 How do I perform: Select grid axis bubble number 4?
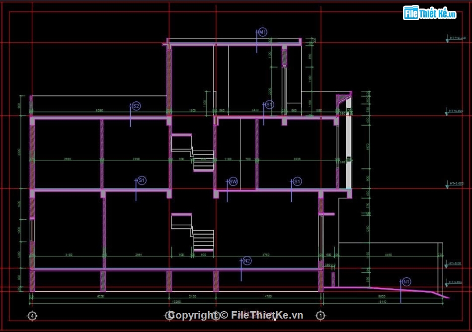(32, 315)
